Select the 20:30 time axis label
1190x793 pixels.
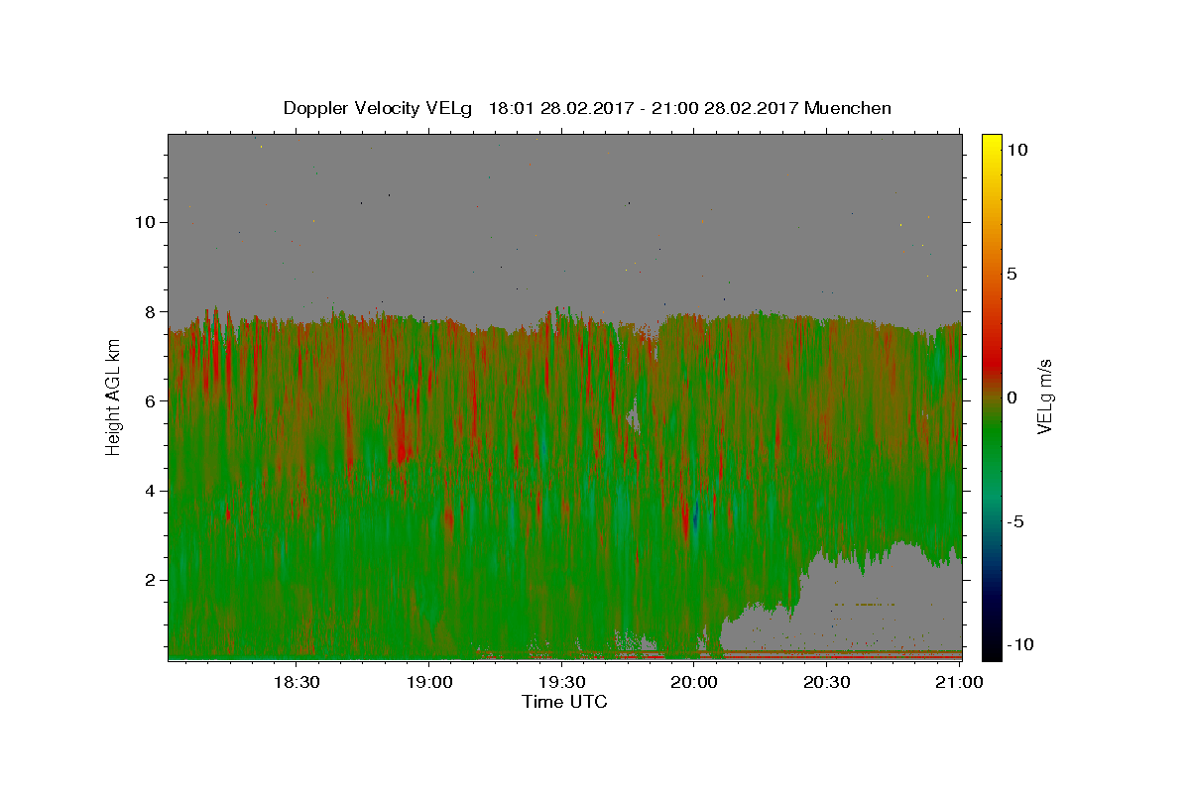click(827, 682)
